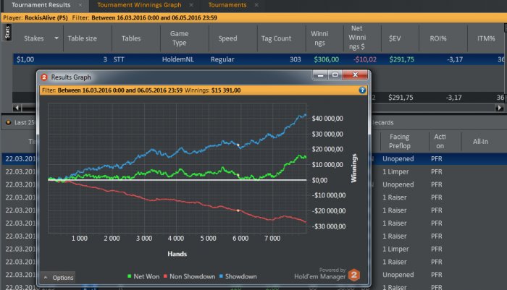Switch to the Tournament Results tab
Image resolution: width=507 pixels, height=290 pixels.
(41, 5)
